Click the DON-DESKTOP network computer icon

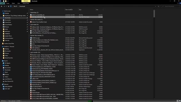pos(4,87)
